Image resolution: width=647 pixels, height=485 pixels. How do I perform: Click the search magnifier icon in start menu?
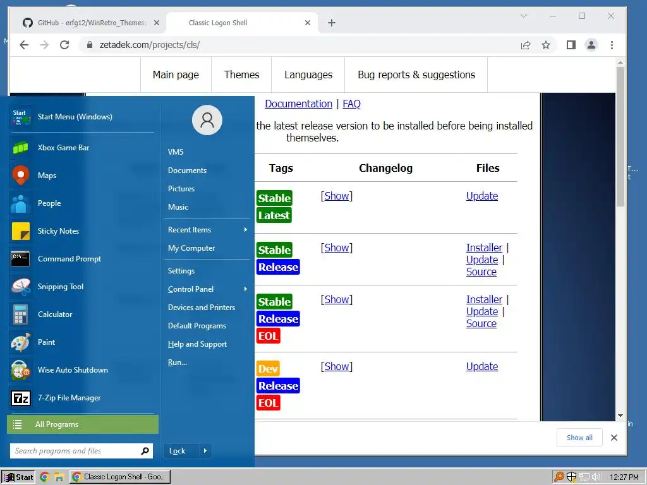145,451
